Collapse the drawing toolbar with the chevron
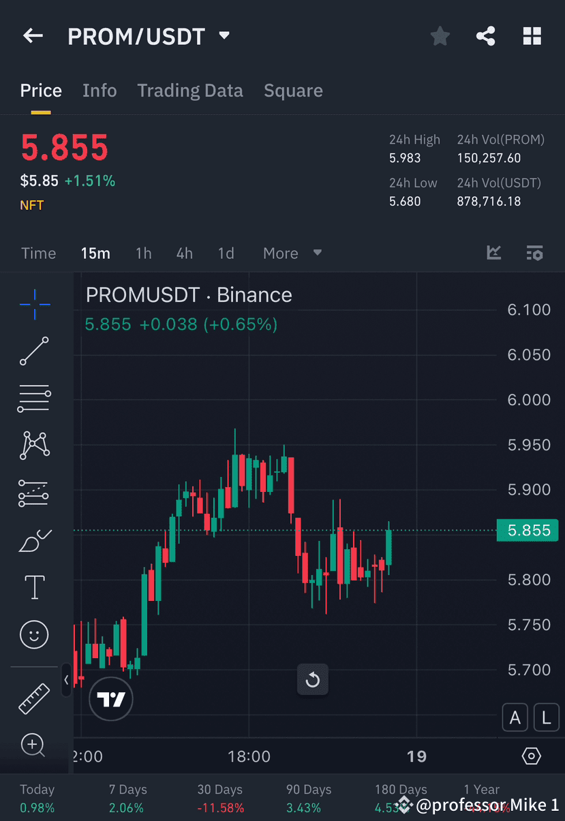The image size is (565, 821). coord(66,680)
